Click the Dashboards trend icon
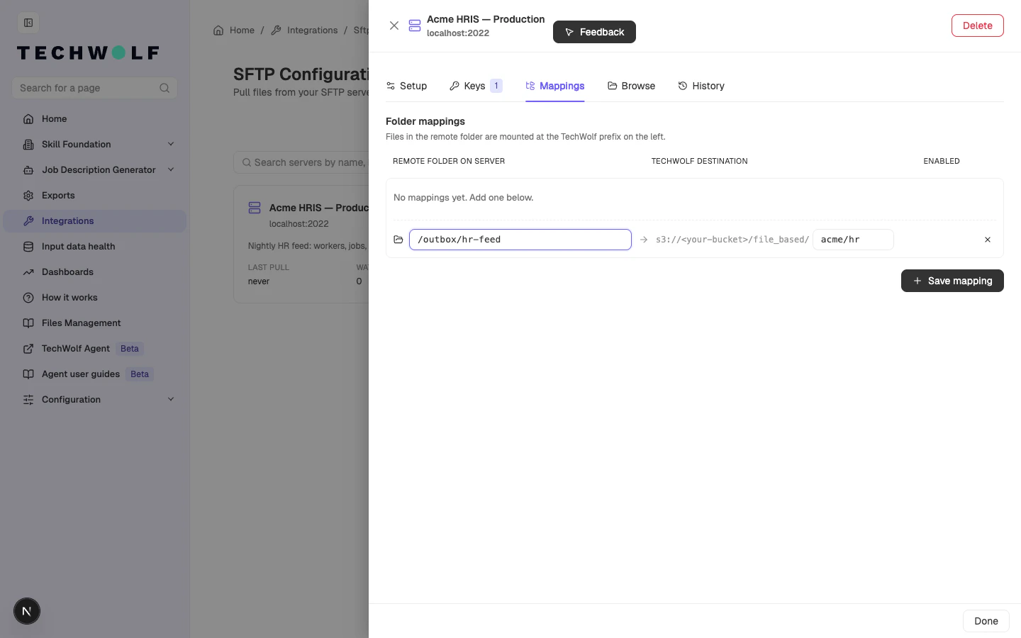The image size is (1021, 638). (28, 272)
